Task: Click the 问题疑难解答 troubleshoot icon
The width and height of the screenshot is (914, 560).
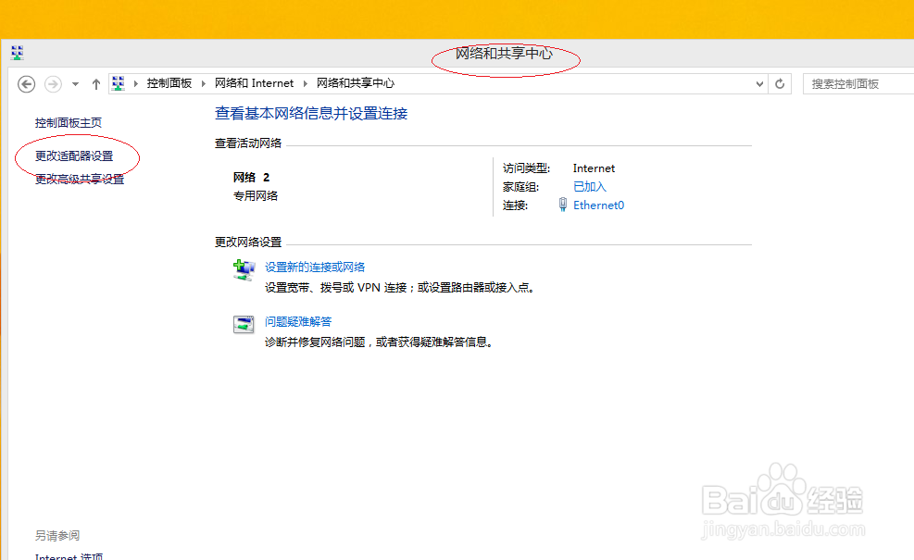Action: (243, 322)
